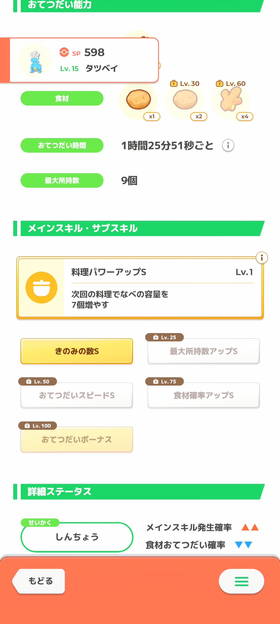The height and width of the screenshot is (624, 280).
Task: Select the きのみの数S sub skill
Action: click(77, 351)
